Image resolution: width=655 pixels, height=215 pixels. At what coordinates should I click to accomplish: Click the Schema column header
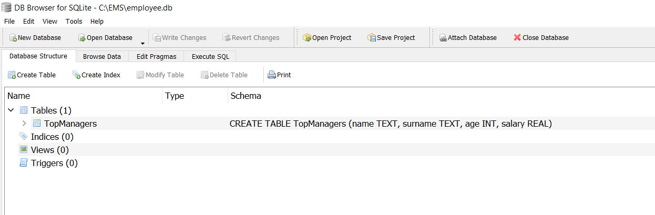(x=245, y=96)
